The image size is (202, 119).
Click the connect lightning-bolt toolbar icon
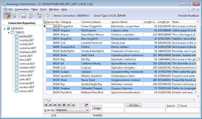click(15, 16)
